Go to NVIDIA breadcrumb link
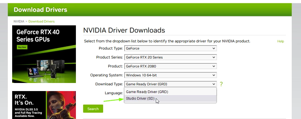 [x=19, y=21]
